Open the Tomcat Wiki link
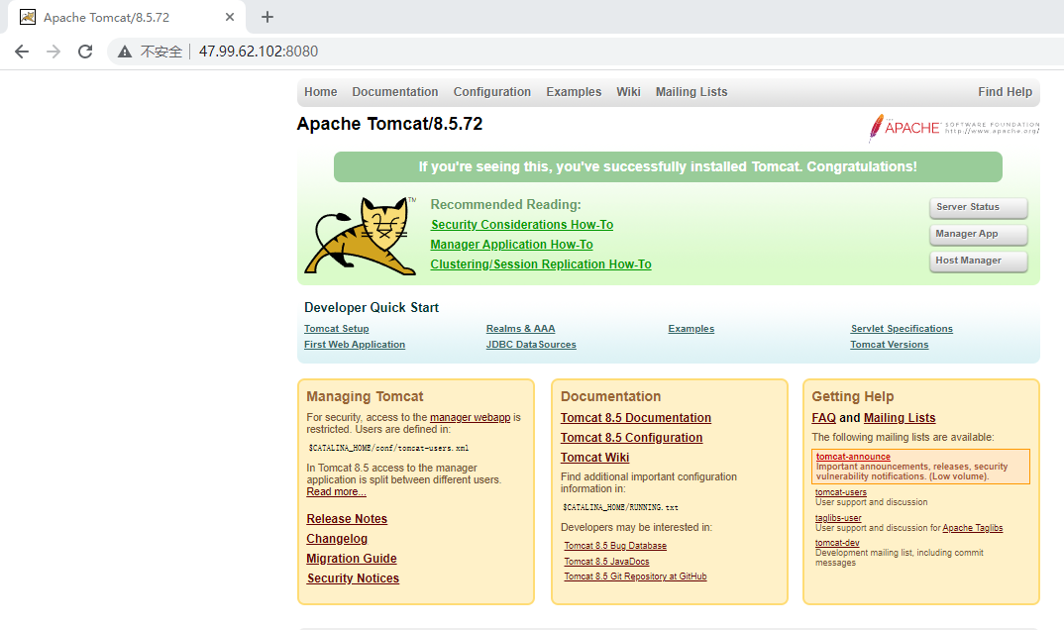Screen dimensions: 1064x630 (594, 457)
